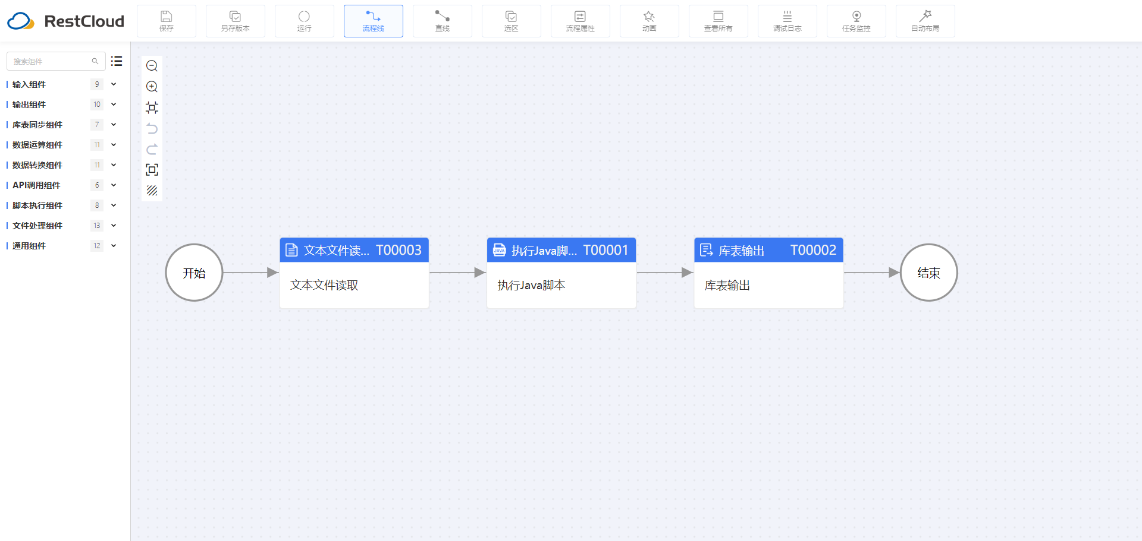The image size is (1142, 541).
Task: Click the 查看所有 view-all button
Action: 719,21
